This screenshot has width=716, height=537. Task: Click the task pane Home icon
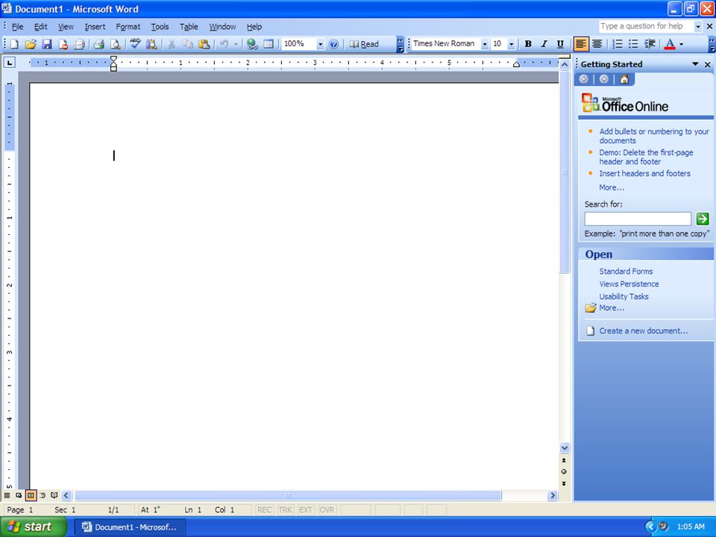click(x=624, y=80)
